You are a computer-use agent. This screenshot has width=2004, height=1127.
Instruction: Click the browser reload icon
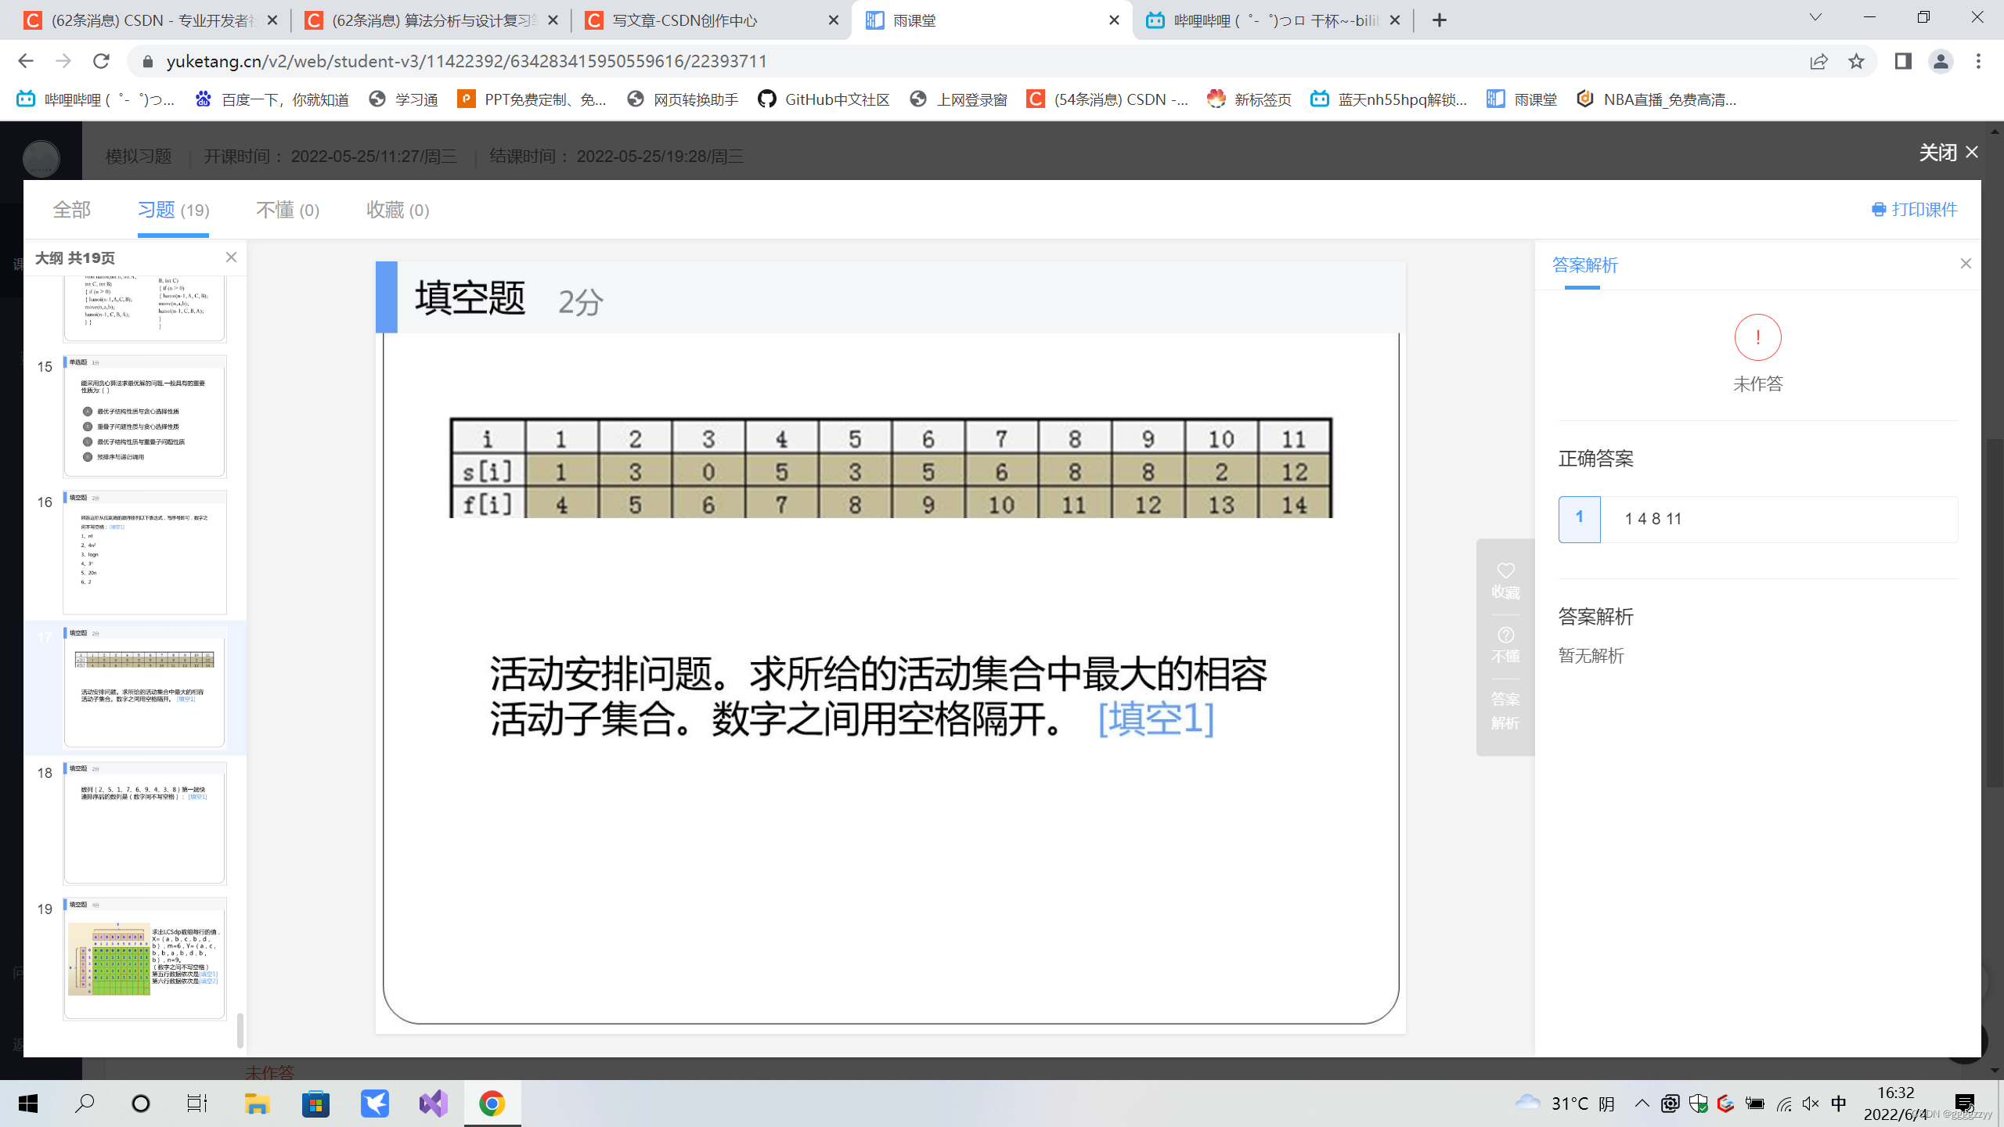pyautogui.click(x=101, y=61)
